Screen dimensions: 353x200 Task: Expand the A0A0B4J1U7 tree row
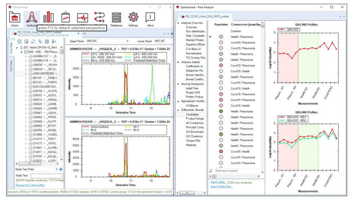pyautogui.click(x=26, y=56)
